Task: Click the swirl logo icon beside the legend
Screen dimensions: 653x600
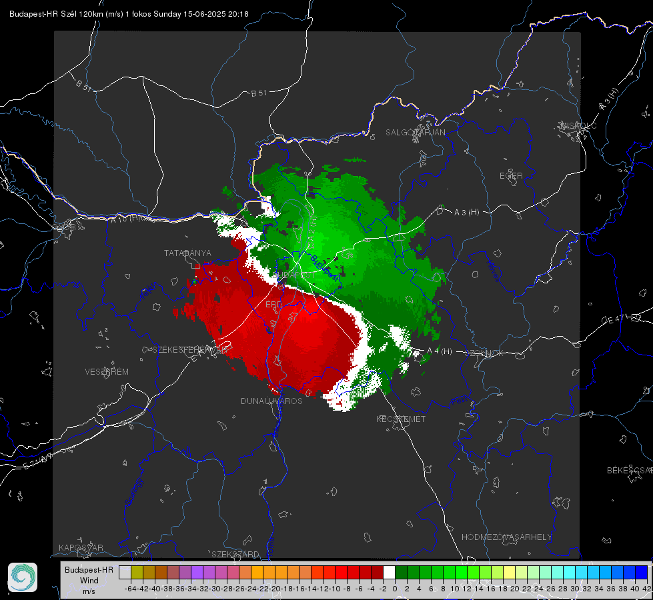Action: (23, 577)
